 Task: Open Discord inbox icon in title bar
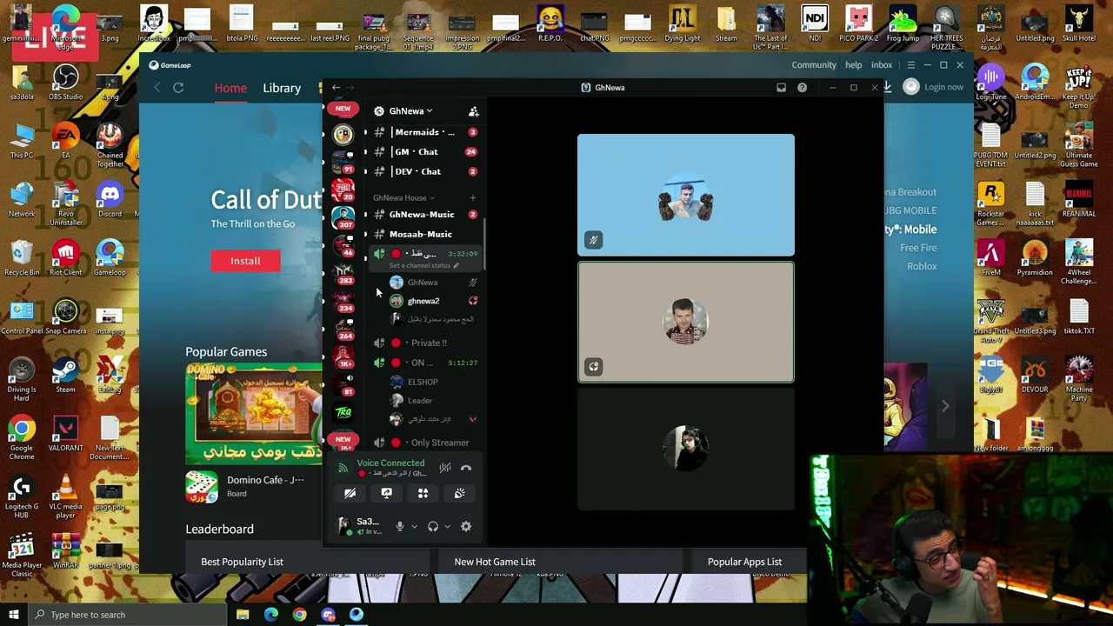click(781, 88)
